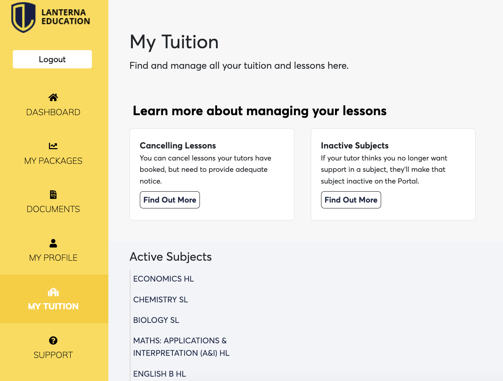Select the Economics HL subject
Image resolution: width=503 pixels, height=381 pixels.
163,279
